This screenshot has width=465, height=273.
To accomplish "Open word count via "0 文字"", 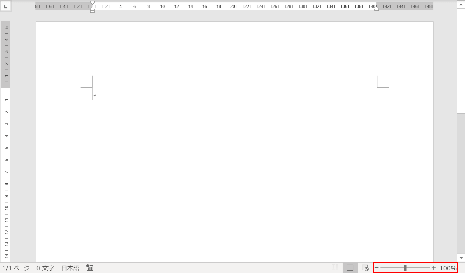I will click(45, 268).
